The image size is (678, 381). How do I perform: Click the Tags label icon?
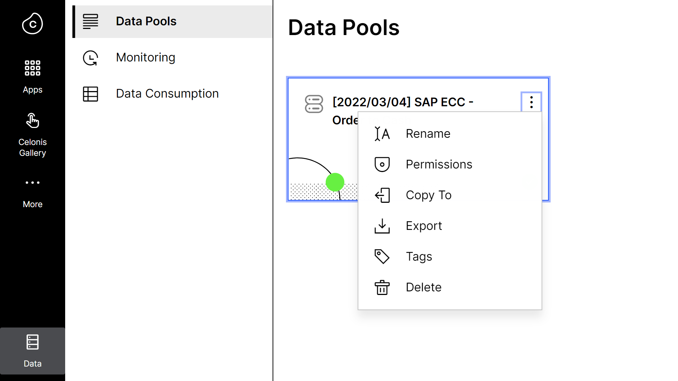(x=382, y=257)
